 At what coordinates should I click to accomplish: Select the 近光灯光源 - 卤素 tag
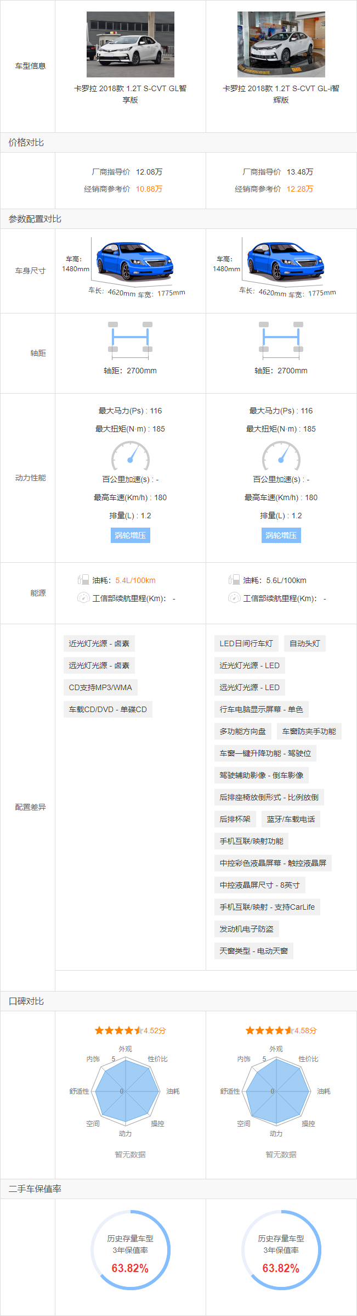coord(99,643)
